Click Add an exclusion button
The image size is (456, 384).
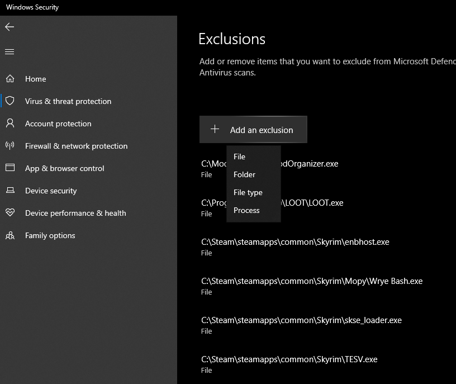[253, 130]
